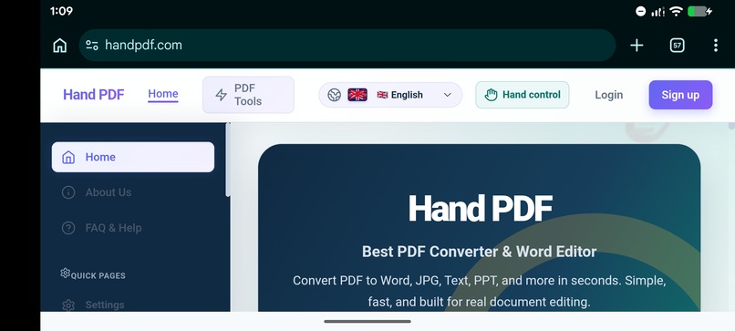Click the question mark icon beside FAQ & Help
Screen dimensions: 735x331
[x=68, y=228]
